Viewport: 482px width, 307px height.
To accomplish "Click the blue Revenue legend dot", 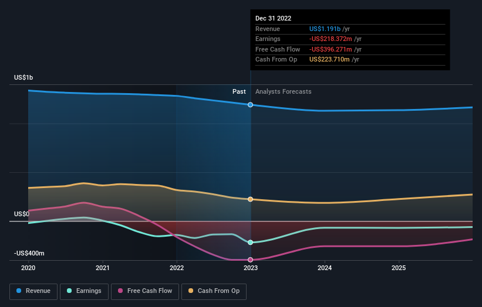I will coord(19,291).
